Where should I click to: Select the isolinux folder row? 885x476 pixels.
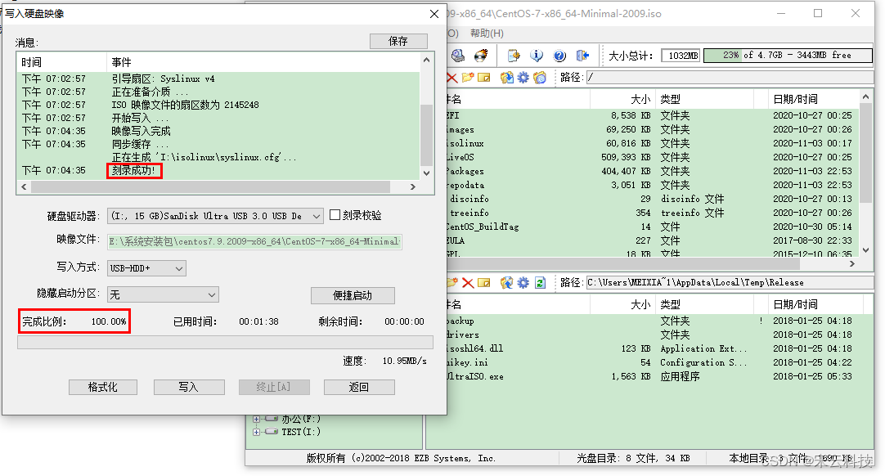tap(651, 143)
